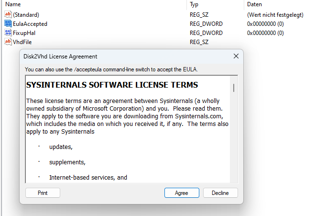The width and height of the screenshot is (315, 216).
Task: Click inside the license terms text box
Action: click(128, 129)
